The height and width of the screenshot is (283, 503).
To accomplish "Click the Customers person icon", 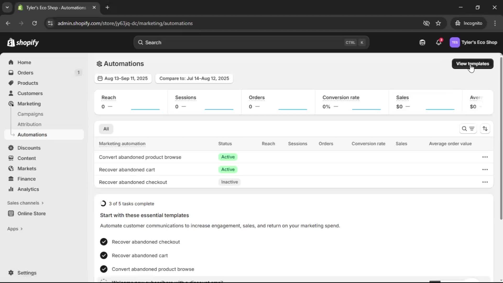I will coord(11,93).
